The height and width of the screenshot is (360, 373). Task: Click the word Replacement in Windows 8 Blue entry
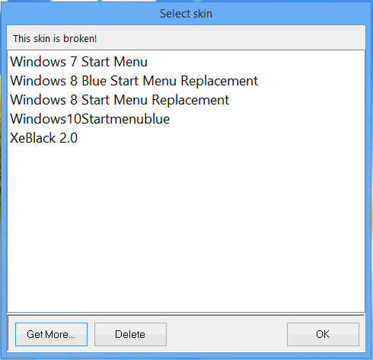coord(219,82)
